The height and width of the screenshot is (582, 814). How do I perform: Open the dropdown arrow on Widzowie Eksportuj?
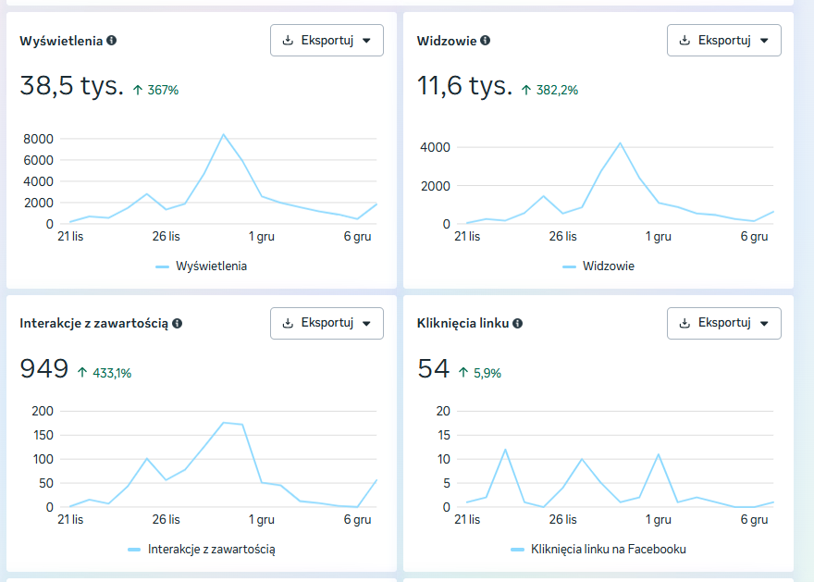pos(763,41)
